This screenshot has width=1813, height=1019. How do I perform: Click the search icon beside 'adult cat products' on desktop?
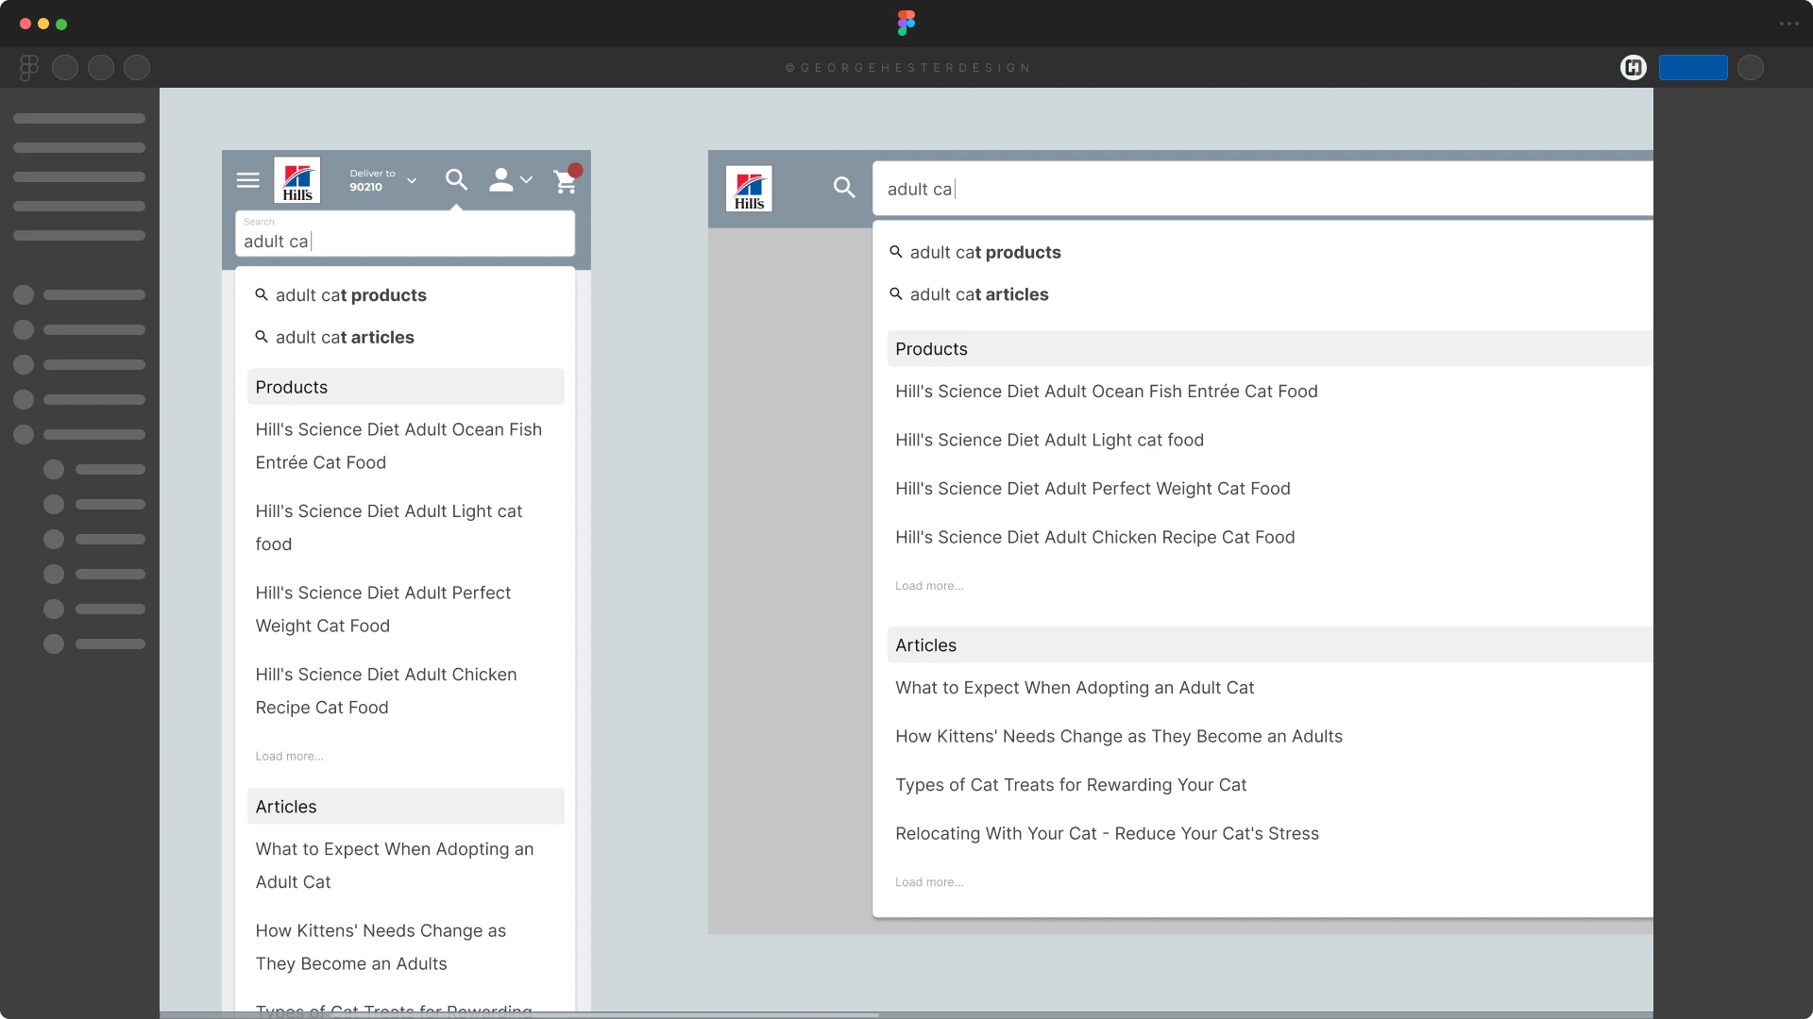896,252
